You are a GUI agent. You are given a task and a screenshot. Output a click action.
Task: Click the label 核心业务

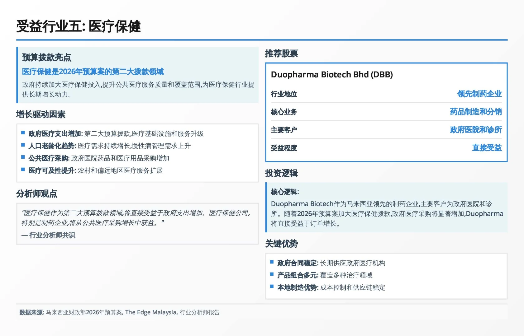(x=284, y=112)
